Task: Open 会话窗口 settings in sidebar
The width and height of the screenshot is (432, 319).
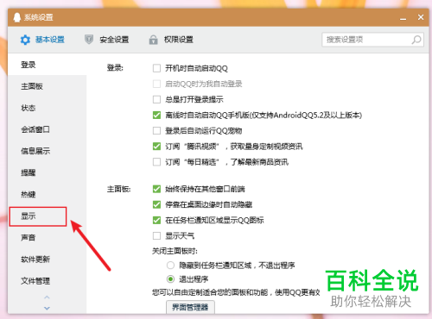Action: (x=47, y=129)
